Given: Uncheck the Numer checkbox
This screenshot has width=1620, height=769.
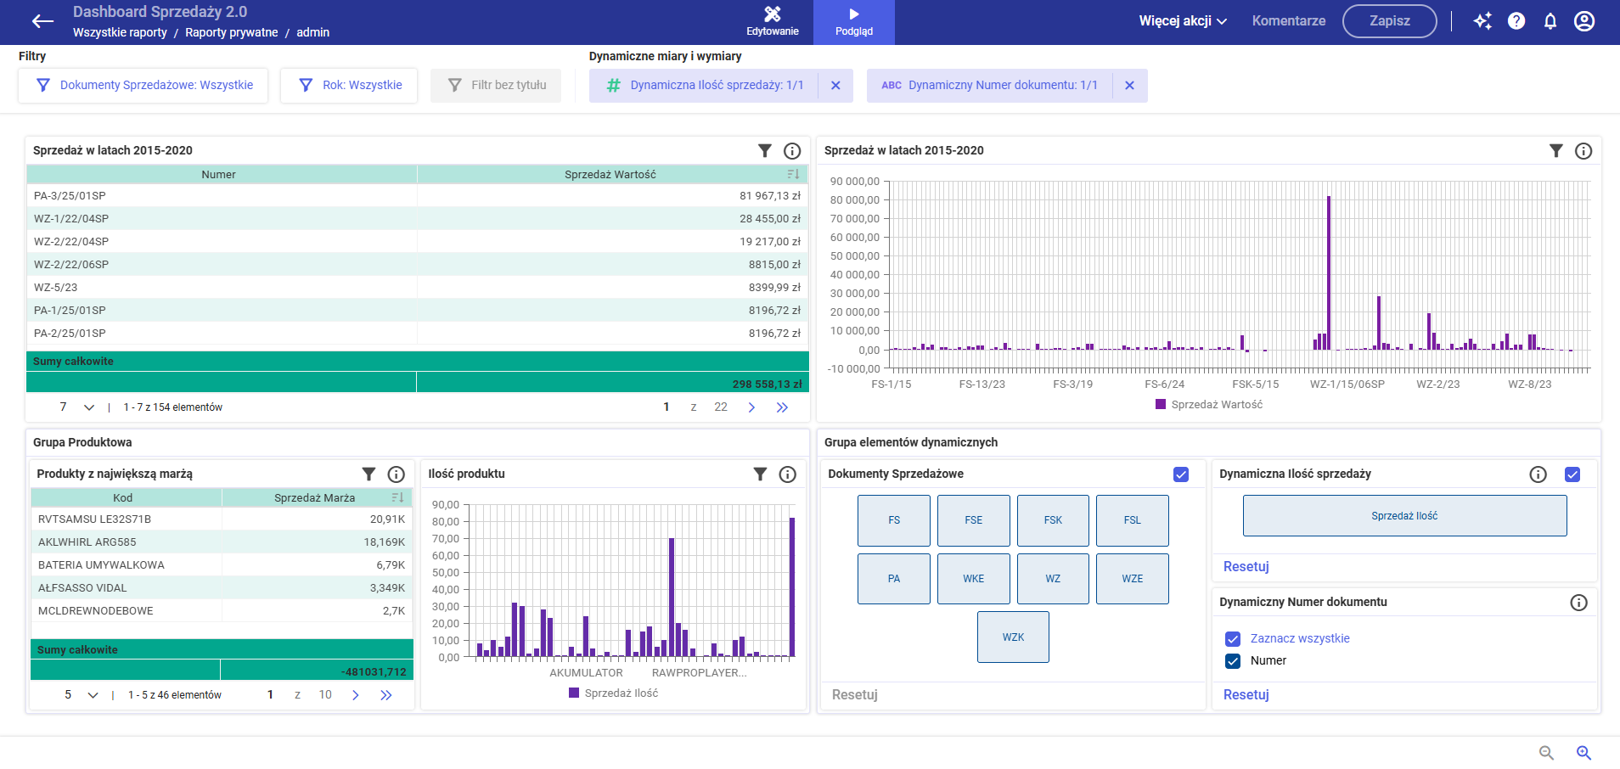Looking at the screenshot, I should coord(1233,661).
